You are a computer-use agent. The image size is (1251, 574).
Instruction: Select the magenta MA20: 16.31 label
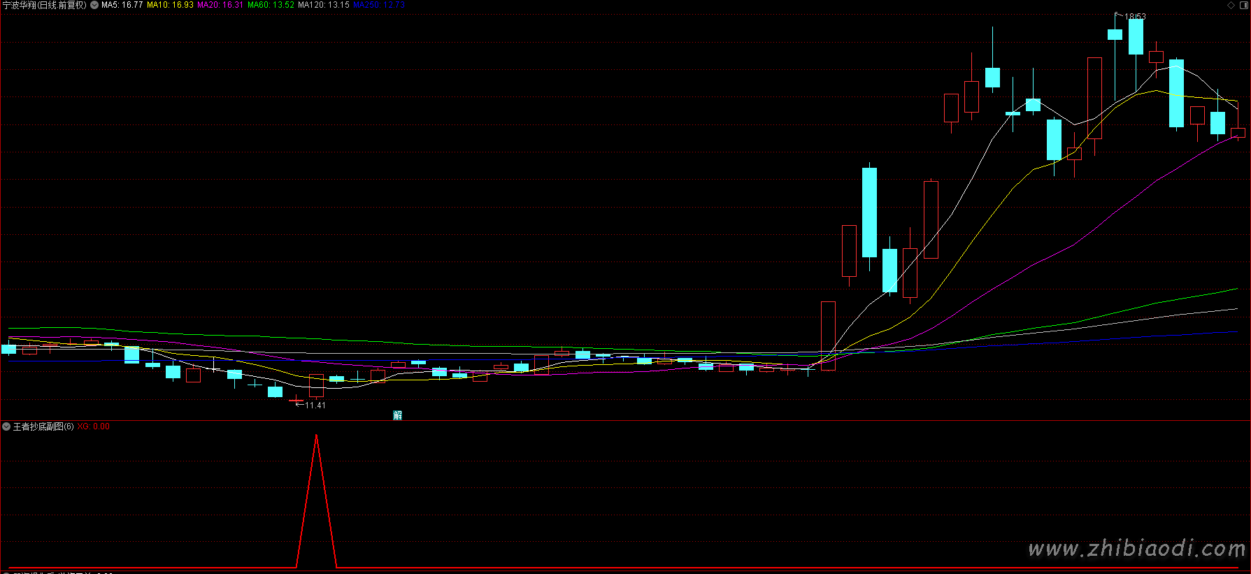tap(220, 5)
